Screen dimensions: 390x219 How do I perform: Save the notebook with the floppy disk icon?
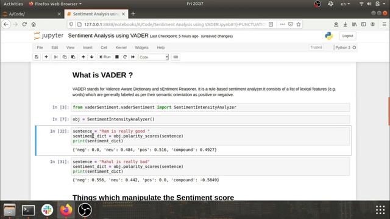pos(37,57)
